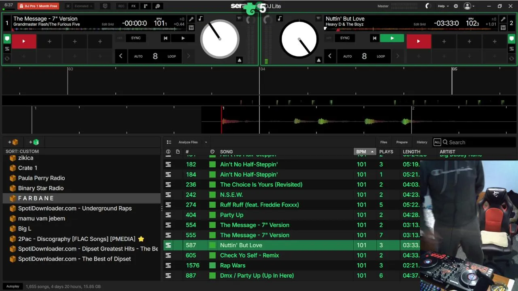This screenshot has height=291, width=518.
Task: Open the sampler panel icon in top bar
Action: click(x=146, y=6)
